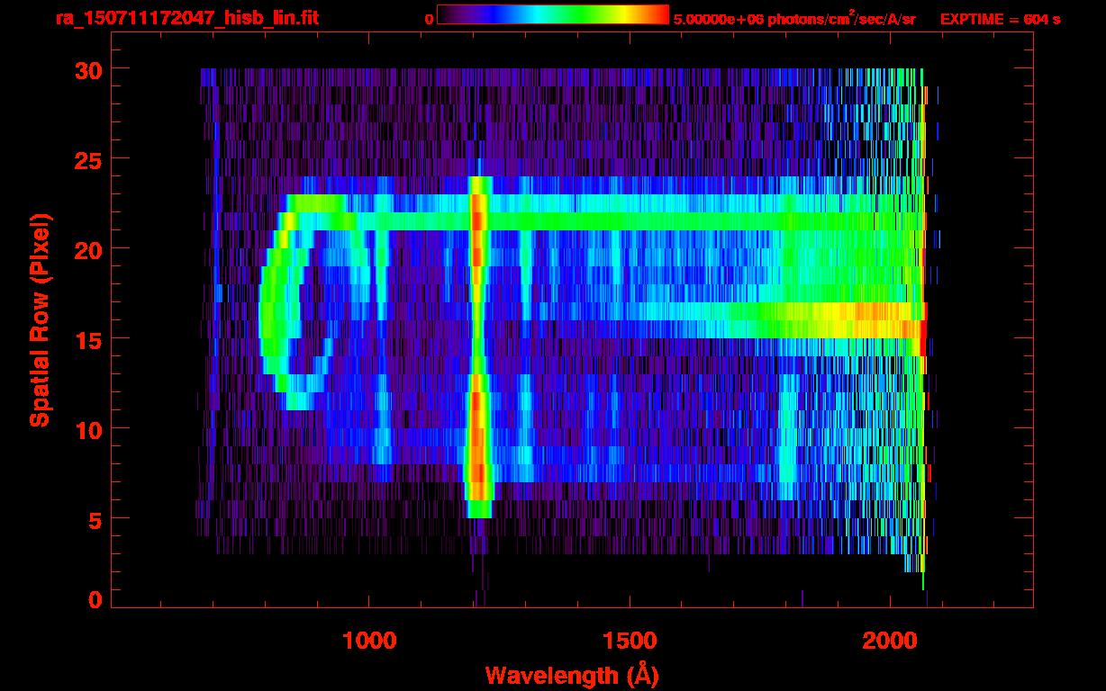Click the 5.00000e+06 photons units label
1106x691 pixels.
click(x=793, y=19)
